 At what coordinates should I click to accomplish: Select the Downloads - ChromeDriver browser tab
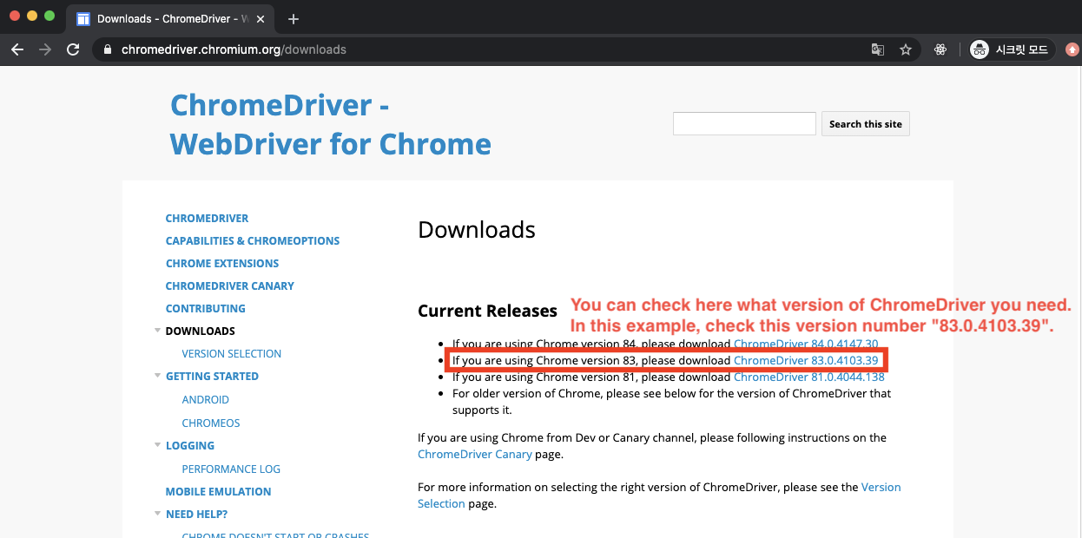[x=170, y=18]
